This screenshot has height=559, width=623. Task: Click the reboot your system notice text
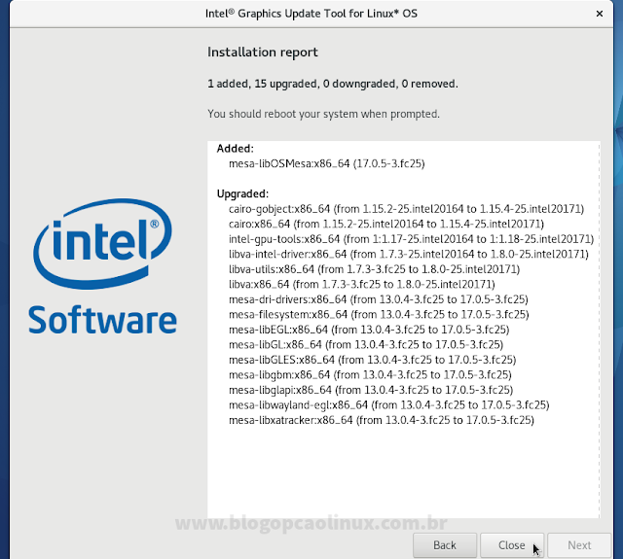point(323,114)
